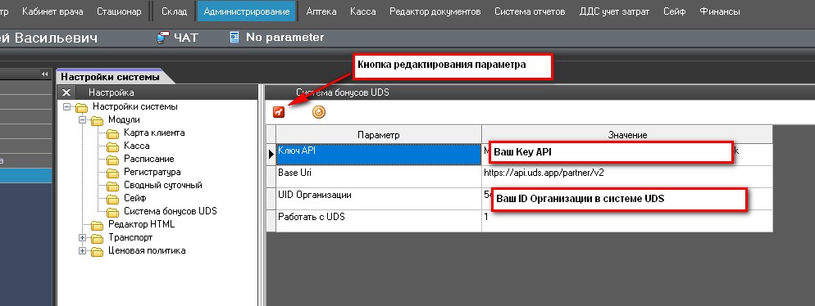This screenshot has height=306, width=815.
Task: Select Сейф folder in the tree
Action: pos(134,198)
